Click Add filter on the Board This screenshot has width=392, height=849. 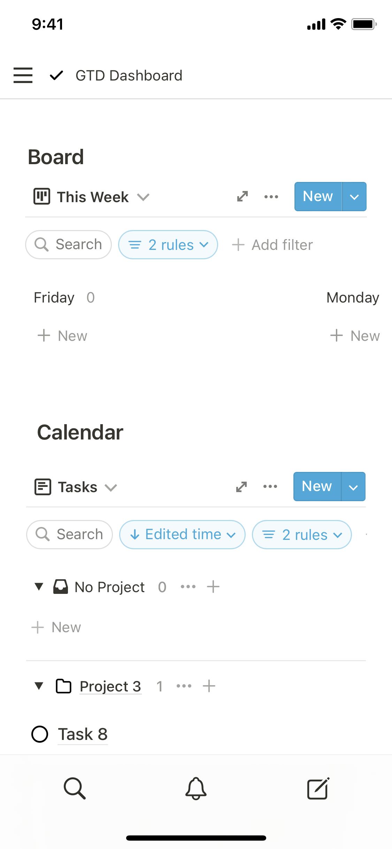point(272,245)
